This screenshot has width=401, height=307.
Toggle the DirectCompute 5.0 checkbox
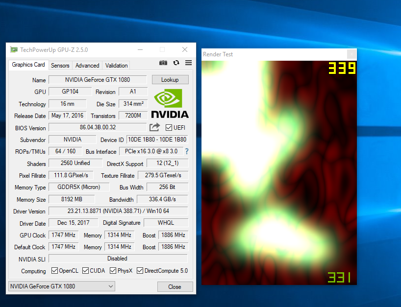(x=140, y=270)
